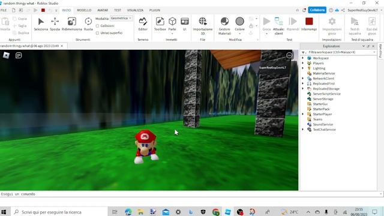384x216 pixels.
Task: Expand the Players node
Action: 302,63
